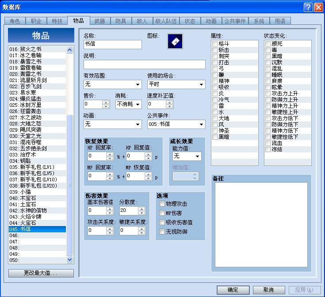Click the item list scrollbar thumb
Screen dimensions: 325x297
click(70, 185)
